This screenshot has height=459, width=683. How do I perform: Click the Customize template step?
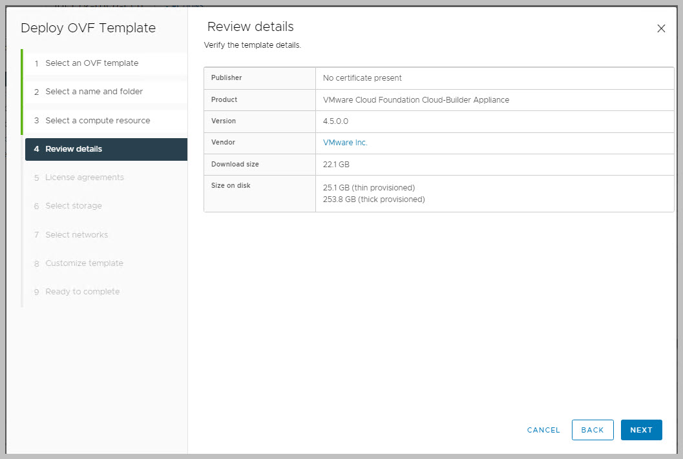coord(84,263)
